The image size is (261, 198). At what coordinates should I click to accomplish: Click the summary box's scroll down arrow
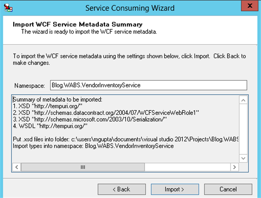243,158
